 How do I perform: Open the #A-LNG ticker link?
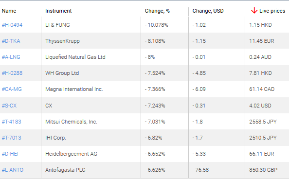(x=11, y=57)
